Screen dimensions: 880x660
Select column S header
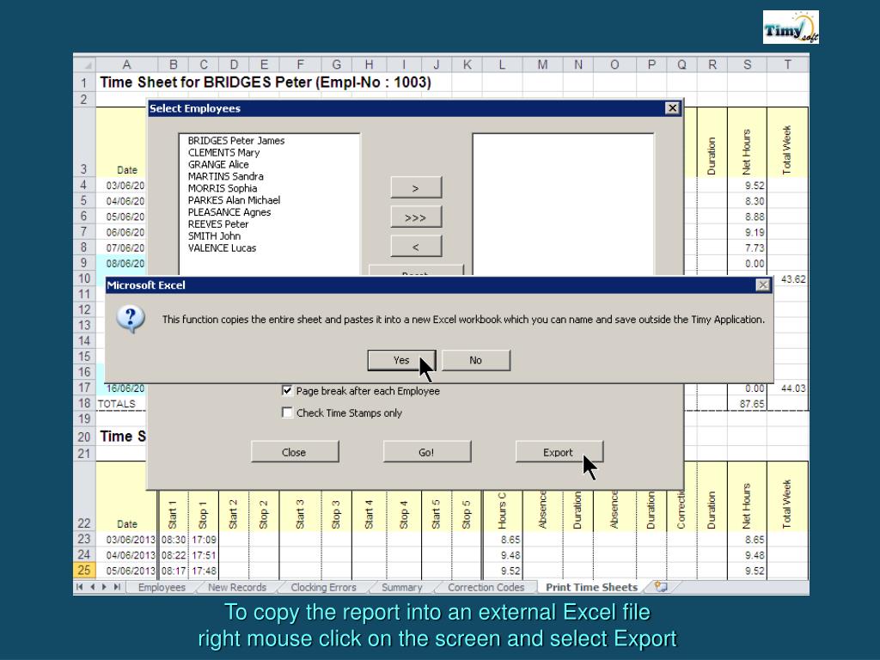[x=747, y=64]
